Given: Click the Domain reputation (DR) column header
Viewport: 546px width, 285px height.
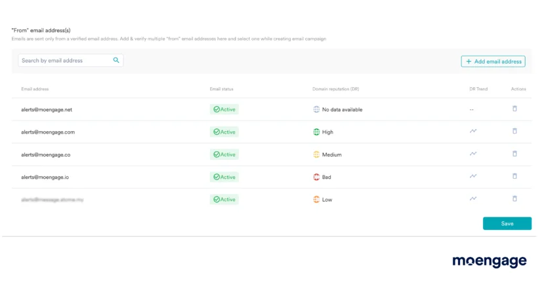Looking at the screenshot, I should click(336, 89).
